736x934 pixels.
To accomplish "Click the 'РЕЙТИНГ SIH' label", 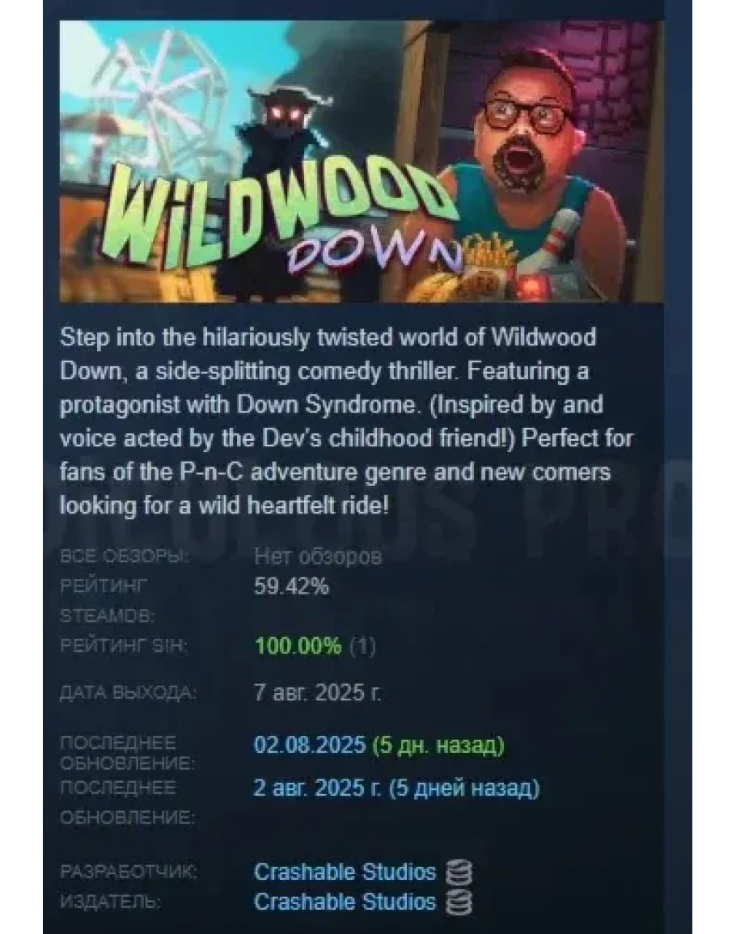I will point(124,645).
